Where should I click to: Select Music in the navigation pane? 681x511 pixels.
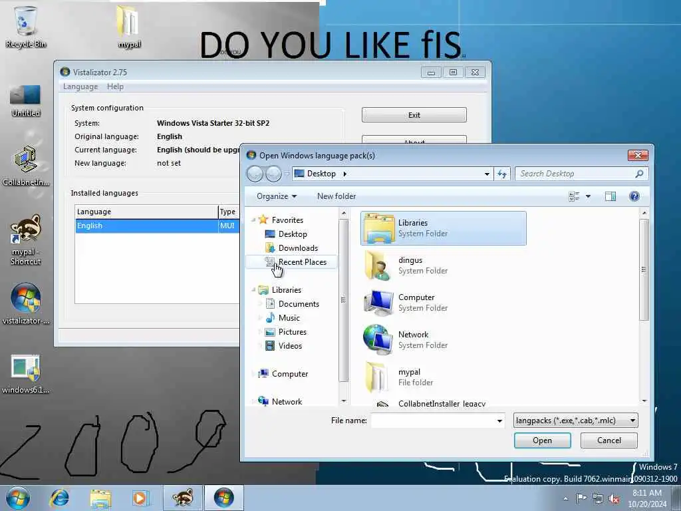point(289,317)
